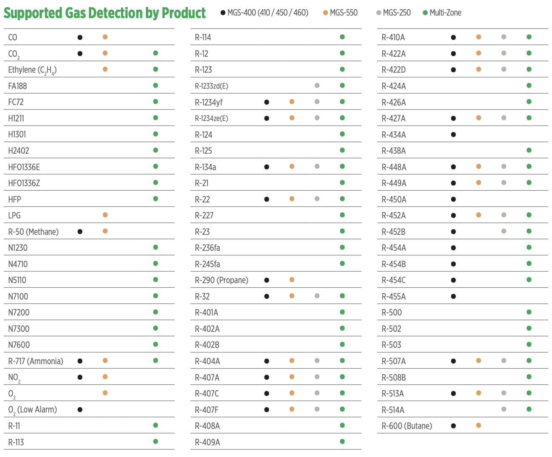Click the gray MGS-250 dot for R-1233zd(E)

tap(317, 86)
